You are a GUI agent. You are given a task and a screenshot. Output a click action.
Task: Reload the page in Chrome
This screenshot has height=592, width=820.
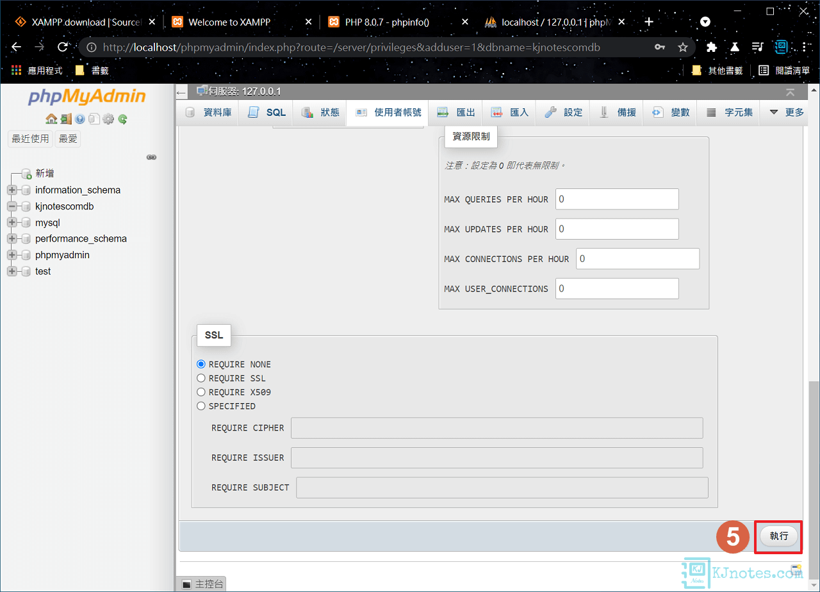(x=63, y=47)
